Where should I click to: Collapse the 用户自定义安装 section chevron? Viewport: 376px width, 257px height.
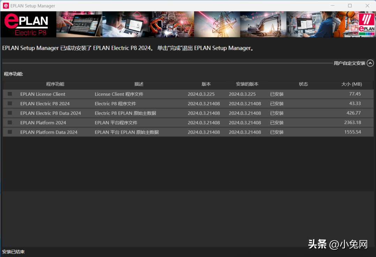click(370, 63)
